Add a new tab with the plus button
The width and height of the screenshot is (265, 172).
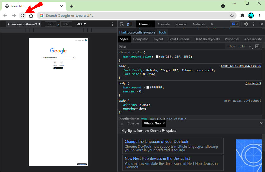click(72, 6)
